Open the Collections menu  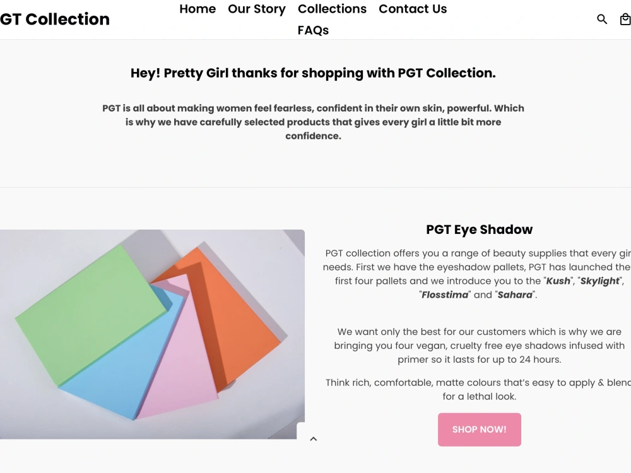[x=332, y=9]
